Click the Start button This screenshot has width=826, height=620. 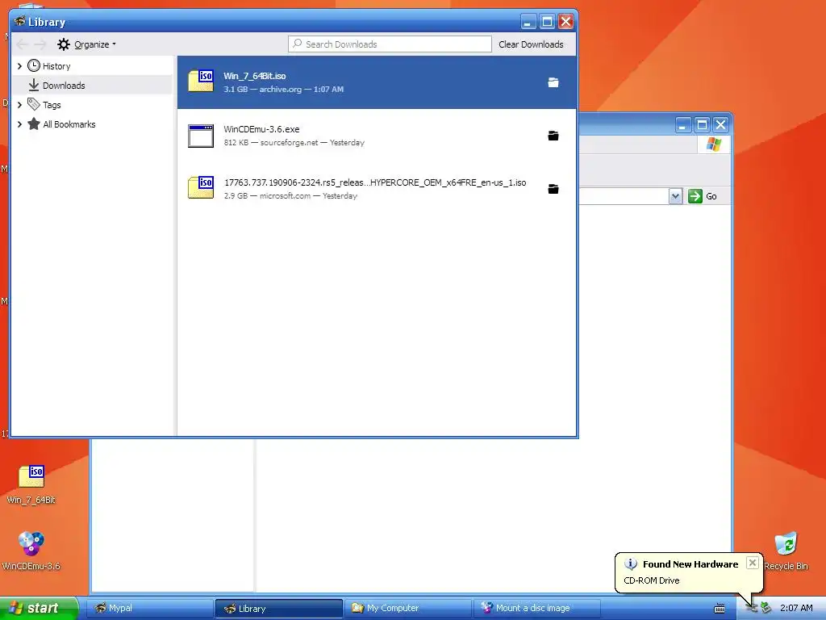click(x=39, y=608)
